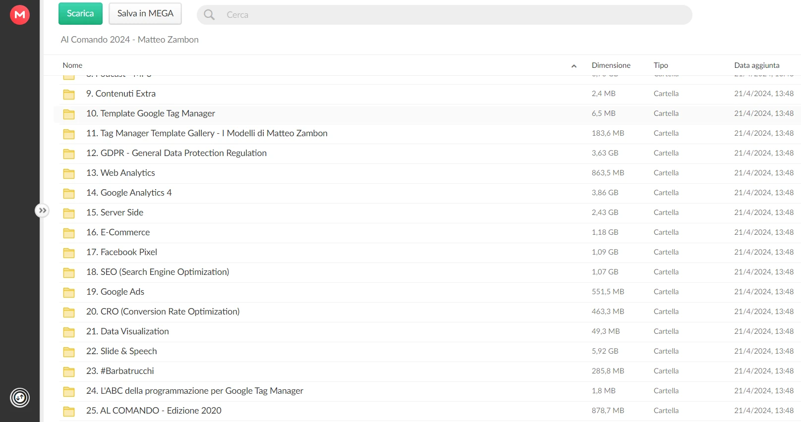
Task: Click folder icon for 19. Google Ads
Action: point(69,292)
